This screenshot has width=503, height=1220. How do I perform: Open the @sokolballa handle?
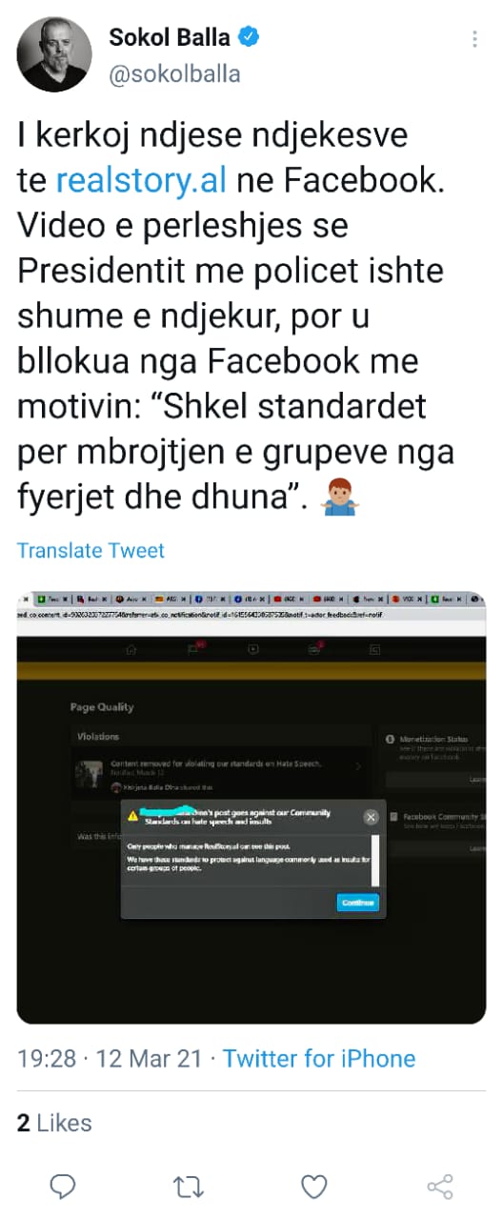tap(175, 74)
